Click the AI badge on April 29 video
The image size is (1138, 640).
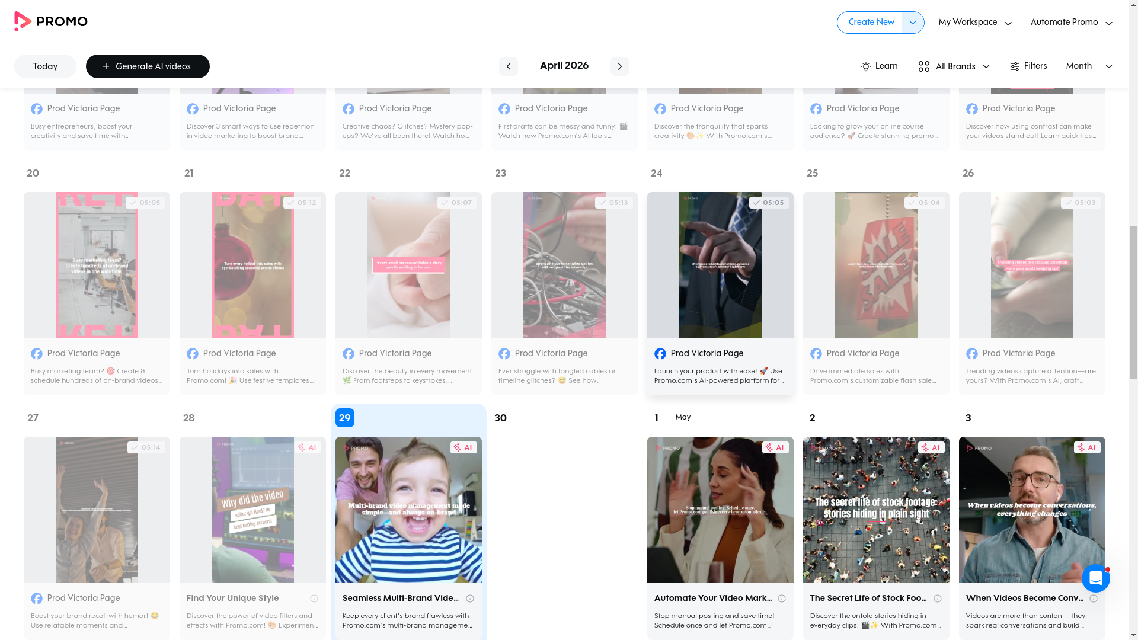463,447
